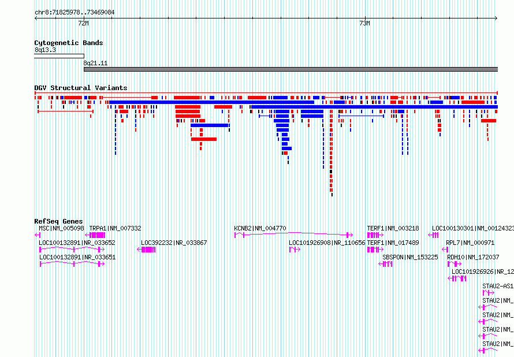Image resolution: width=514 pixels, height=357 pixels.
Task: Select the 8q21.11 gray band bar
Action: (x=290, y=69)
